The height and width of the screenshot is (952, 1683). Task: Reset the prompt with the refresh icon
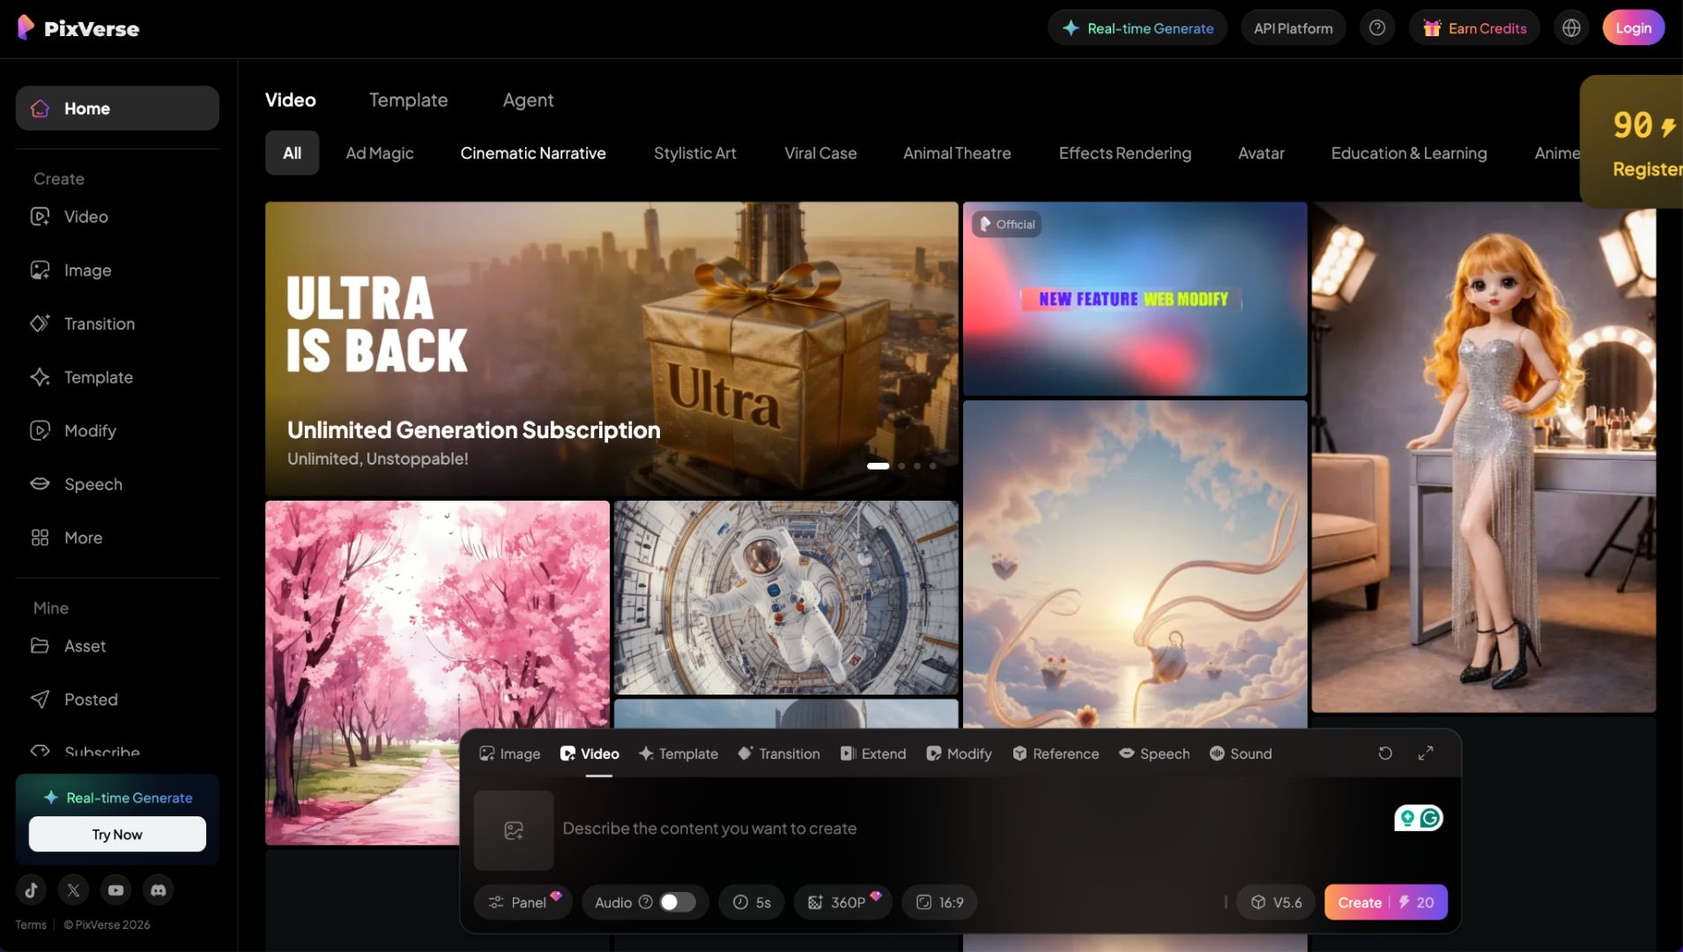tap(1385, 753)
